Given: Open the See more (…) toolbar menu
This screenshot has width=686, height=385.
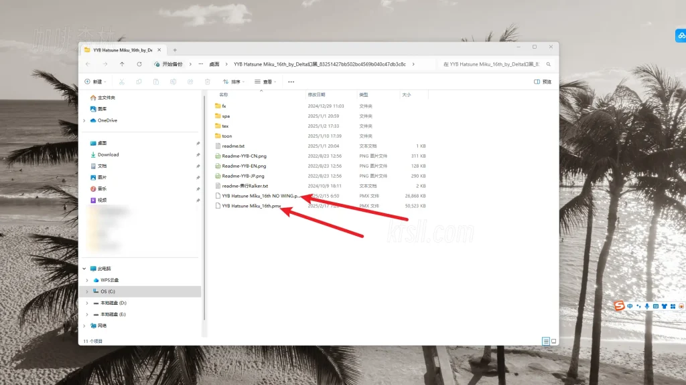Looking at the screenshot, I should click(291, 82).
